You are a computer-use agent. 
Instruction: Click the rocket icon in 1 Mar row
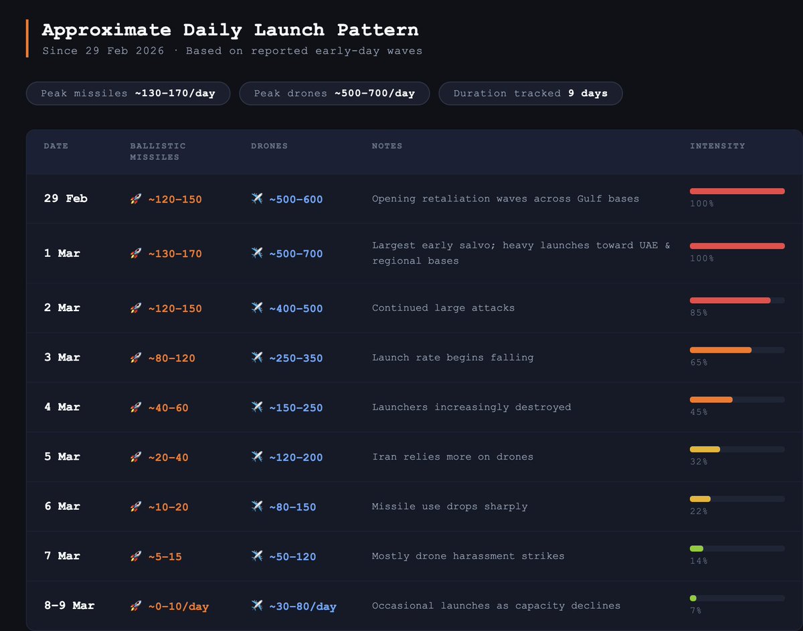pyautogui.click(x=135, y=254)
